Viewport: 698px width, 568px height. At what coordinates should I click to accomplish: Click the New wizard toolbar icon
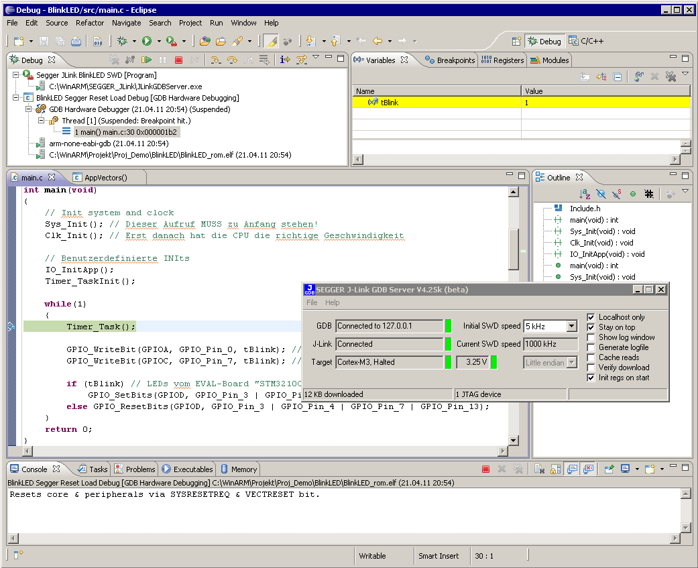tap(19, 42)
